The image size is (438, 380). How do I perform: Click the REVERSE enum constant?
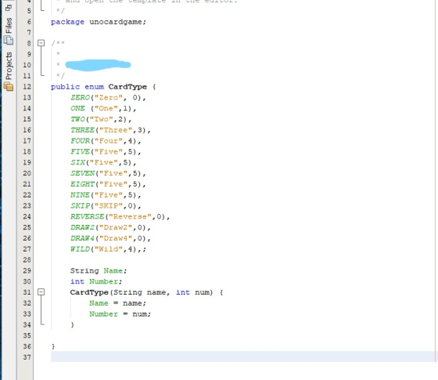coord(87,216)
